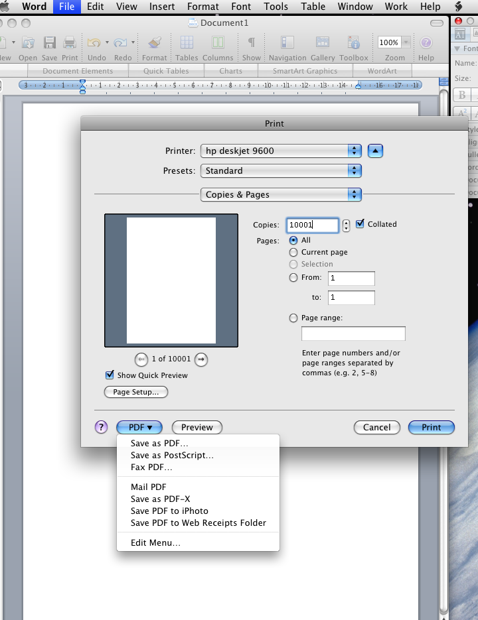
Task: Open the Insert menu
Action: 162,7
